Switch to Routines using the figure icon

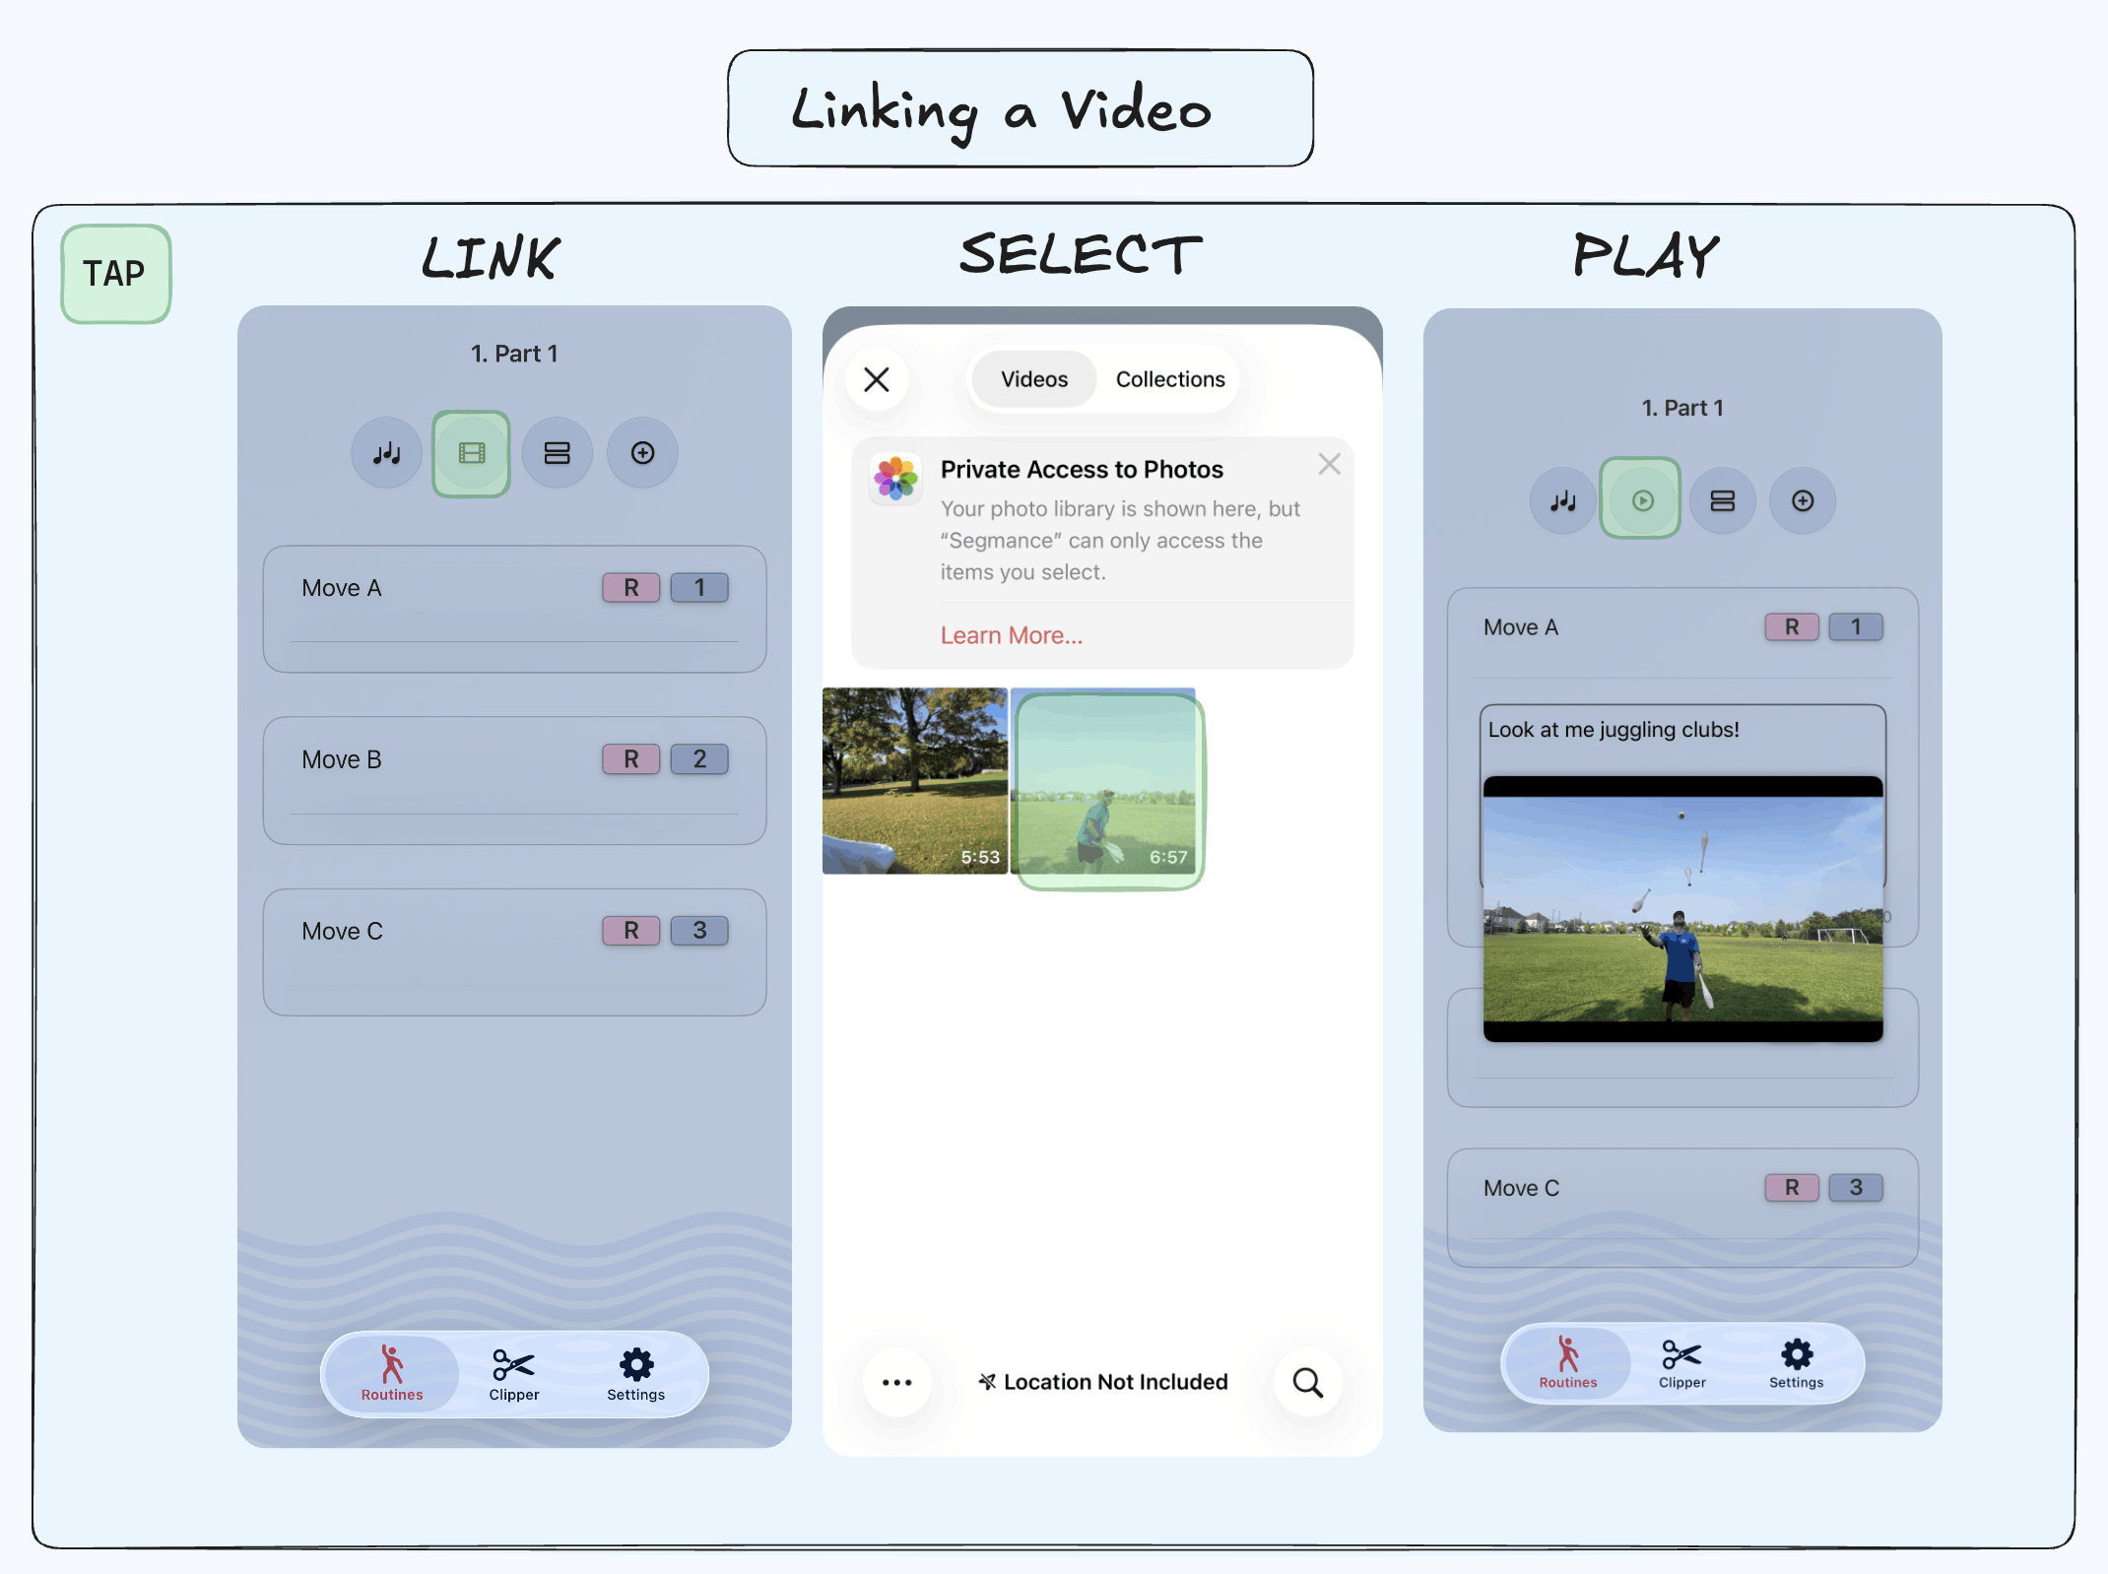point(391,1371)
